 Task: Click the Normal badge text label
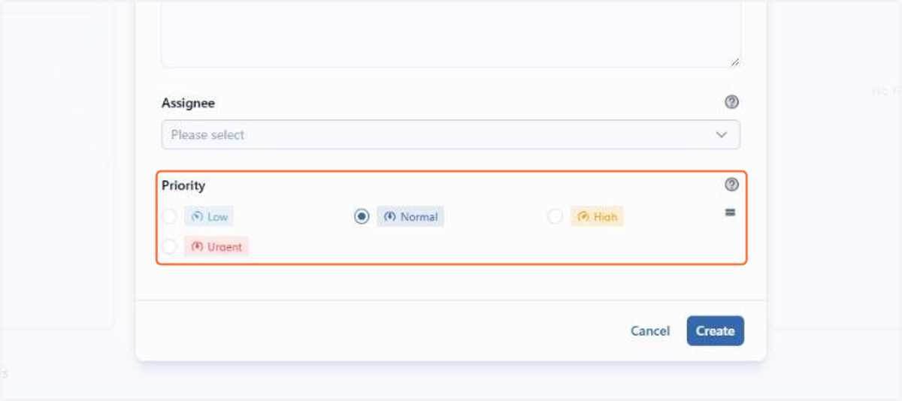pyautogui.click(x=419, y=217)
